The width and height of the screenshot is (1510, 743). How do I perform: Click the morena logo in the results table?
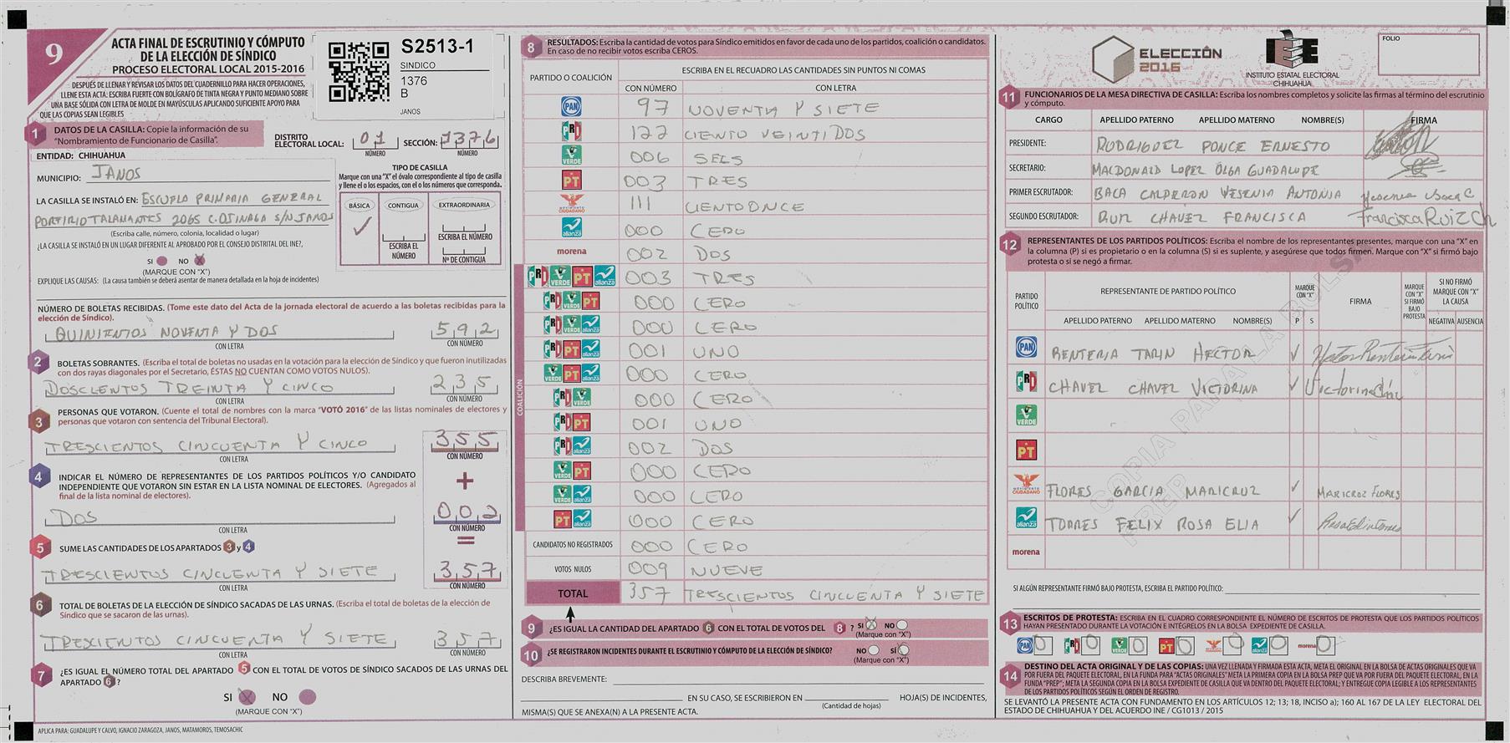click(x=571, y=252)
